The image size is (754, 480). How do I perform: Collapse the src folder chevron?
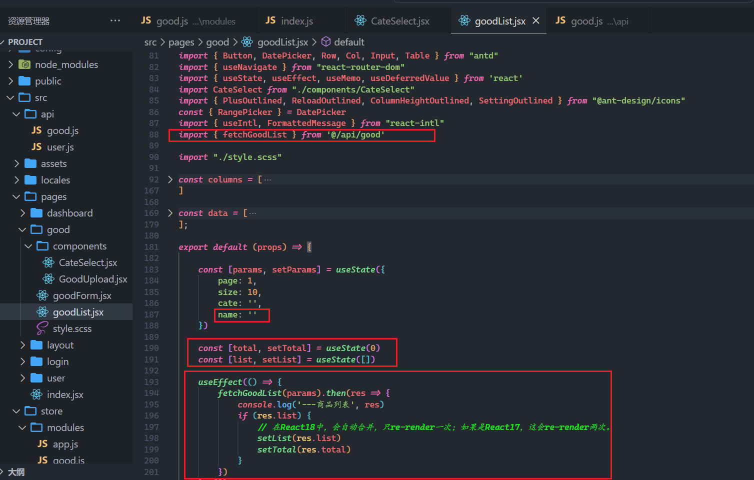[10, 97]
